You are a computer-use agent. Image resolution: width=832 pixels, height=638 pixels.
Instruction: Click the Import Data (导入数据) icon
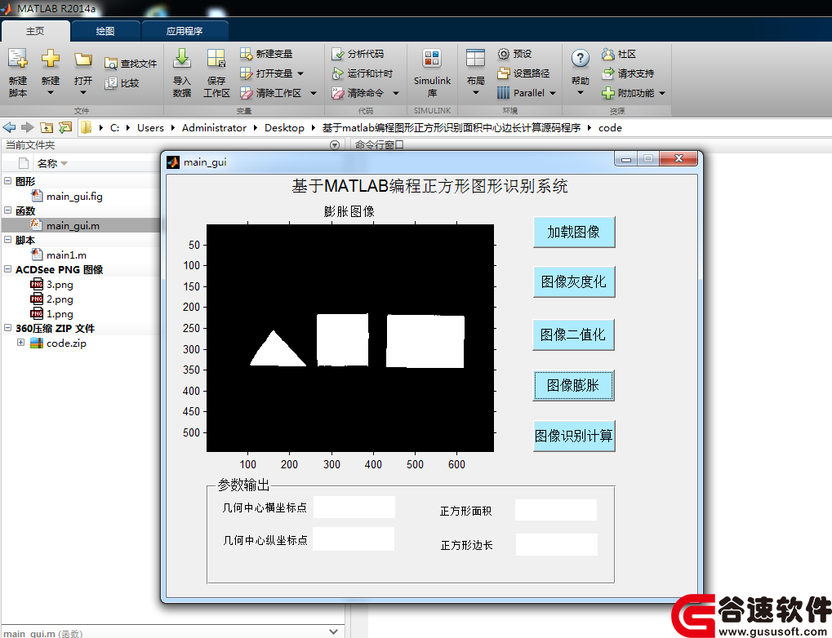tap(182, 59)
